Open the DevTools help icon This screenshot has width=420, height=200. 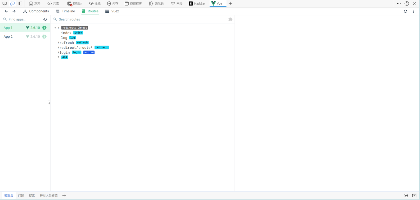coord(407,4)
